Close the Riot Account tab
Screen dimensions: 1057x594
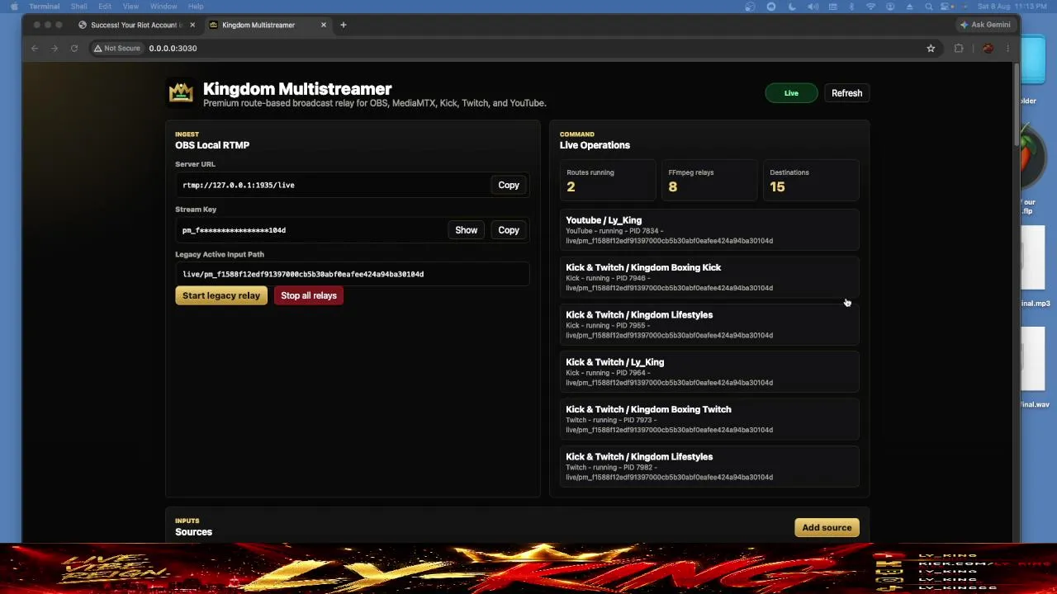click(192, 25)
